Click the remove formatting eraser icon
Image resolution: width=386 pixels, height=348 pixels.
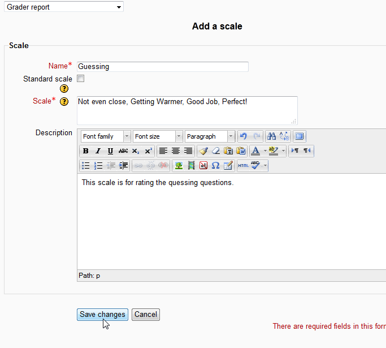point(216,151)
